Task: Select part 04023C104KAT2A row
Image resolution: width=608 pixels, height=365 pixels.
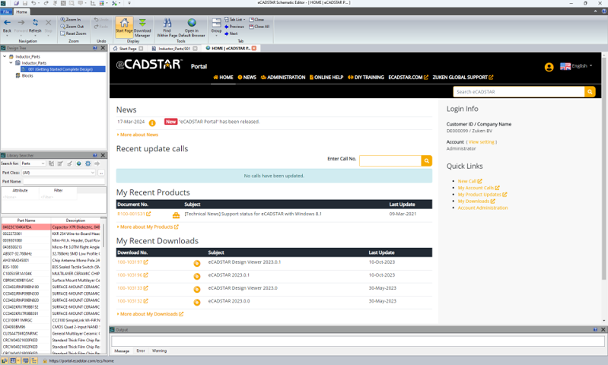Action: pyautogui.click(x=51, y=227)
